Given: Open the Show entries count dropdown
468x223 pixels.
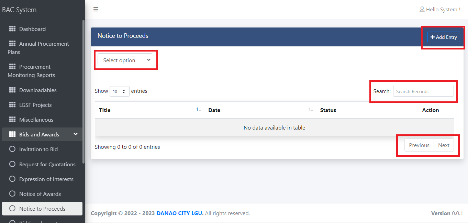Looking at the screenshot, I should tap(120, 91).
